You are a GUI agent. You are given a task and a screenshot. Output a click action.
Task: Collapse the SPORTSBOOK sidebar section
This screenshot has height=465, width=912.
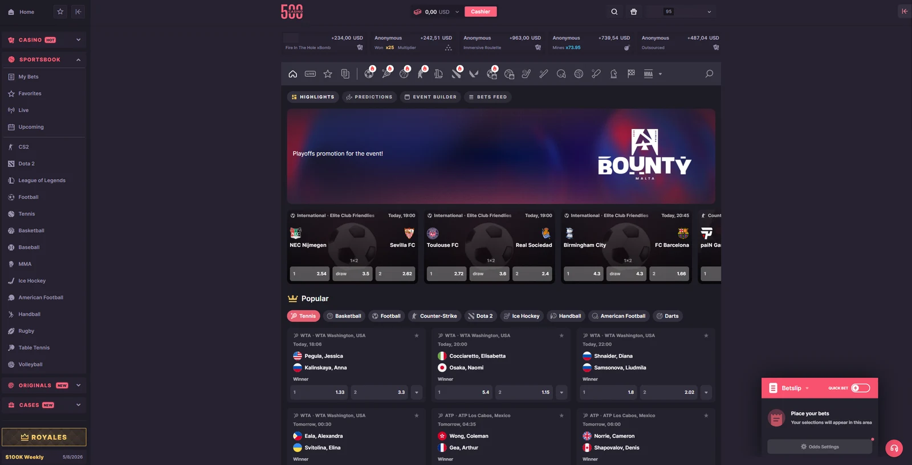tap(44, 59)
